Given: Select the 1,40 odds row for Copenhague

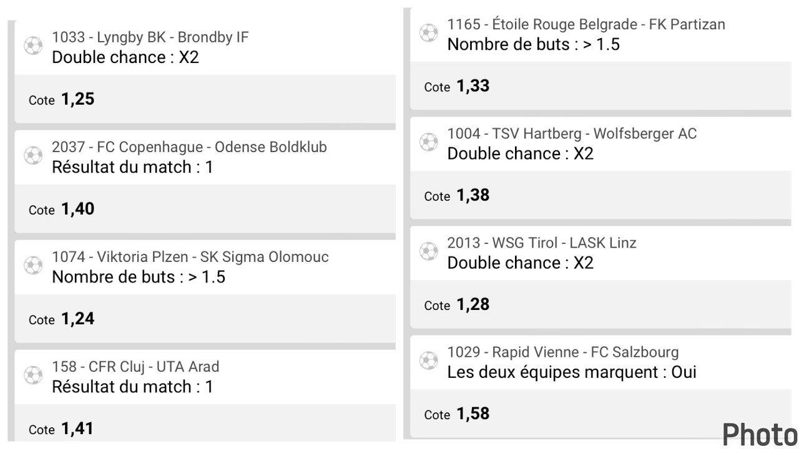Looking at the screenshot, I should 205,209.
